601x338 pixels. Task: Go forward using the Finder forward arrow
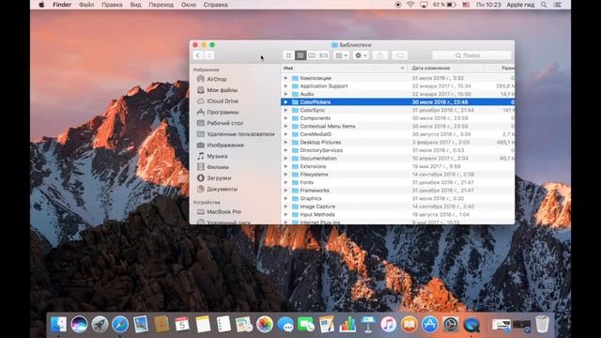pyautogui.click(x=208, y=55)
